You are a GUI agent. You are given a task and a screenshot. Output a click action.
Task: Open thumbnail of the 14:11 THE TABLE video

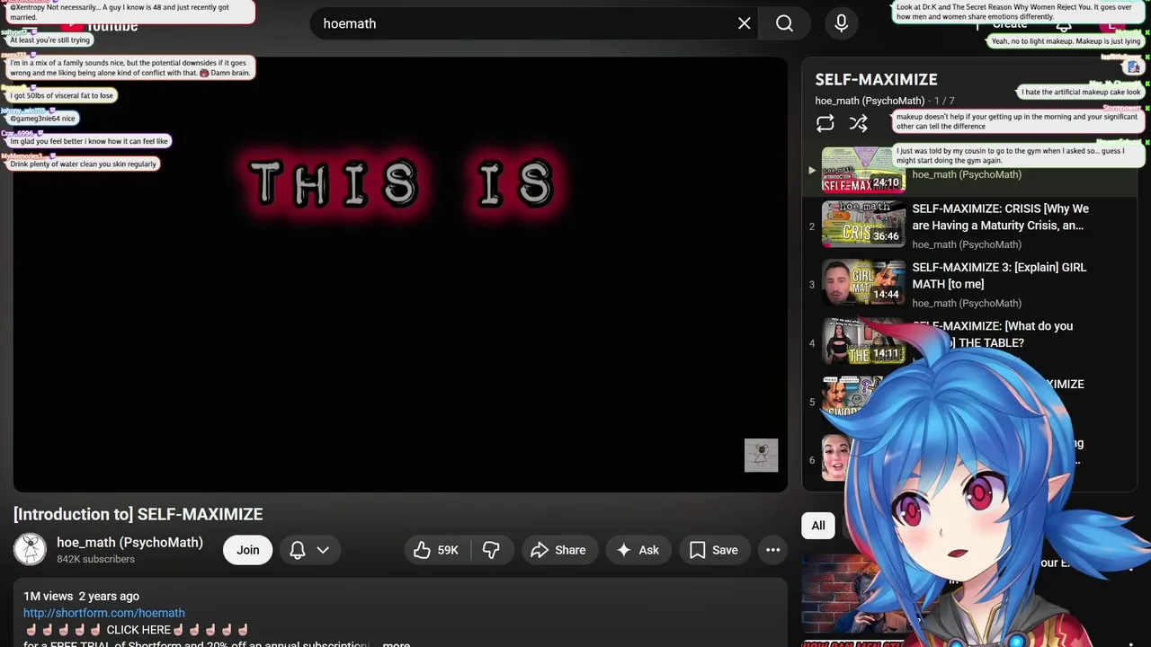pyautogui.click(x=863, y=341)
